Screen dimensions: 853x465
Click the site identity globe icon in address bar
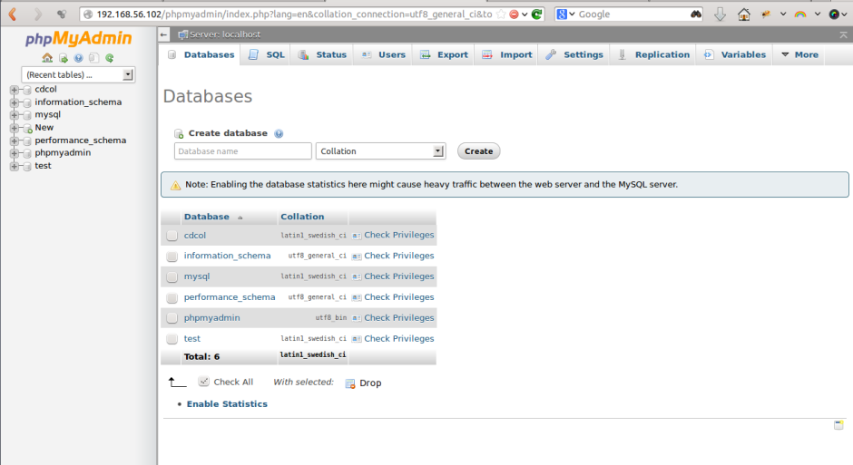[88, 15]
